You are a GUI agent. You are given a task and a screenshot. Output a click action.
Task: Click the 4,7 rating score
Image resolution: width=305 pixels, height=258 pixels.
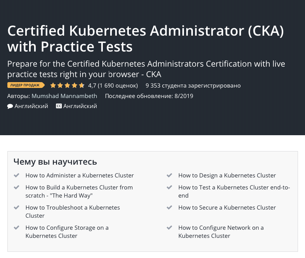pyautogui.click(x=92, y=86)
